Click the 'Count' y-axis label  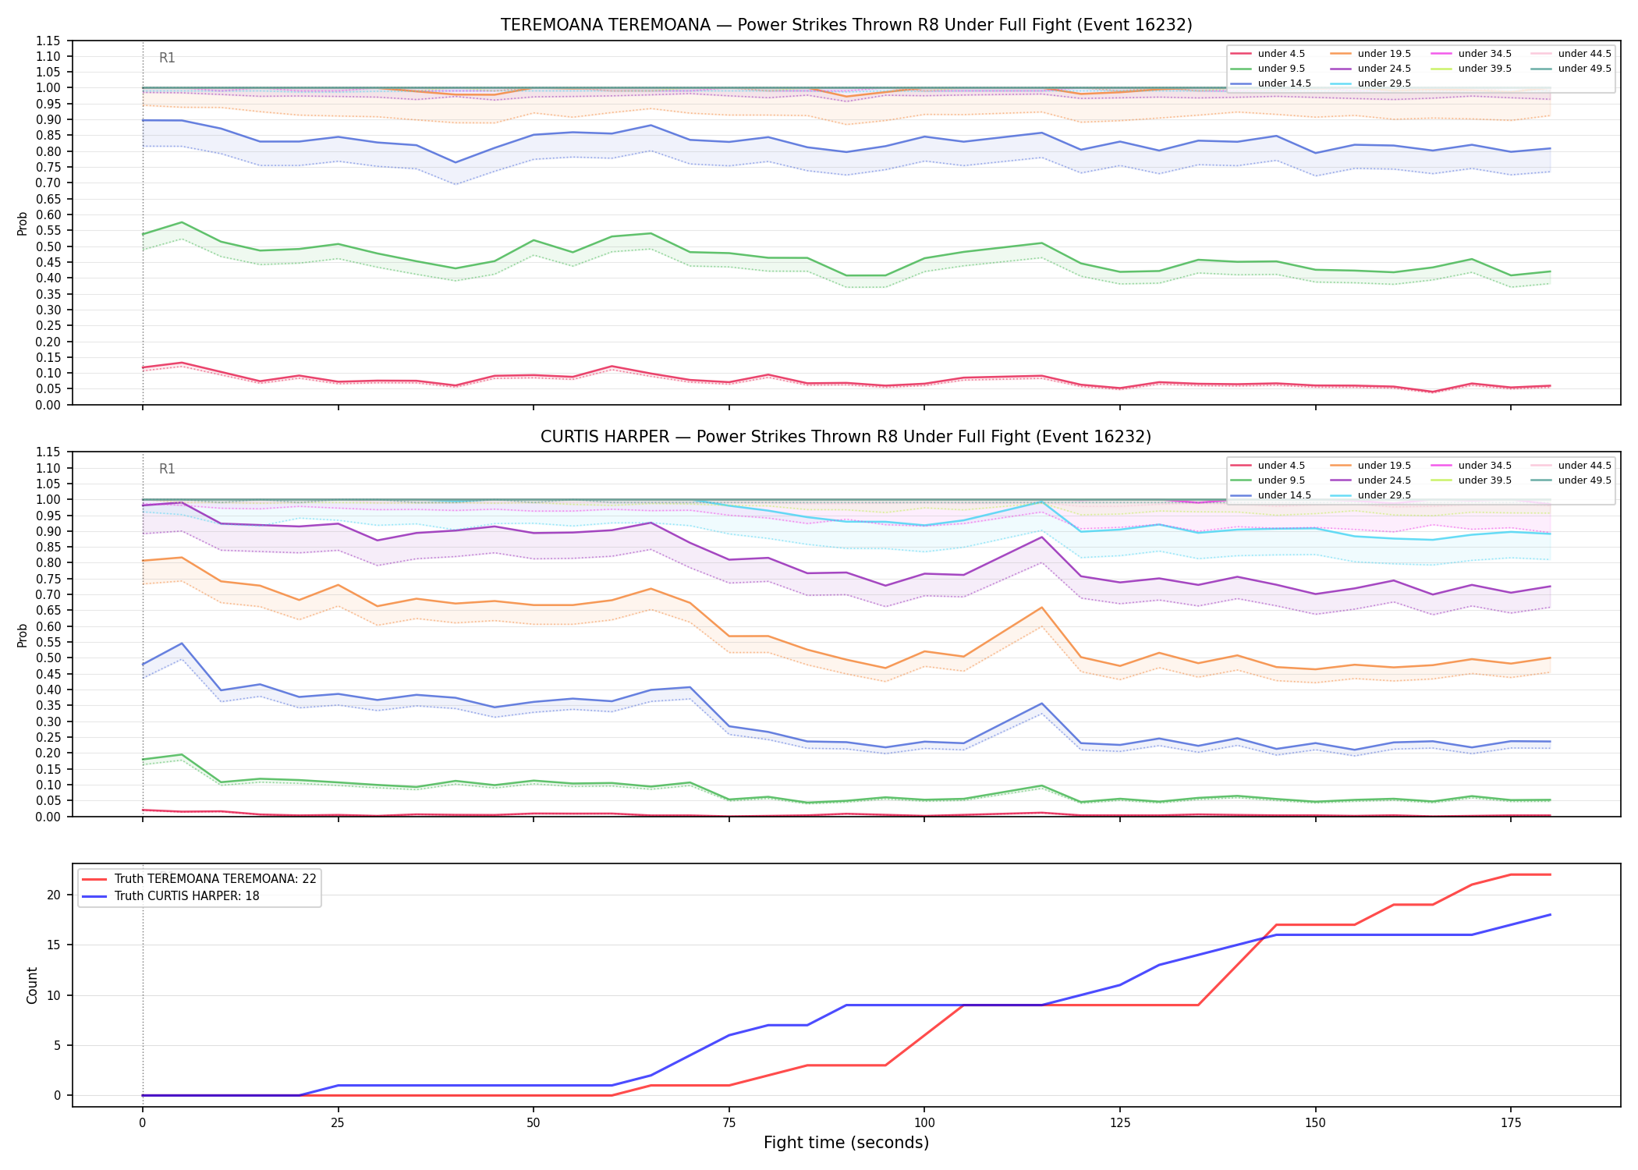(x=32, y=985)
